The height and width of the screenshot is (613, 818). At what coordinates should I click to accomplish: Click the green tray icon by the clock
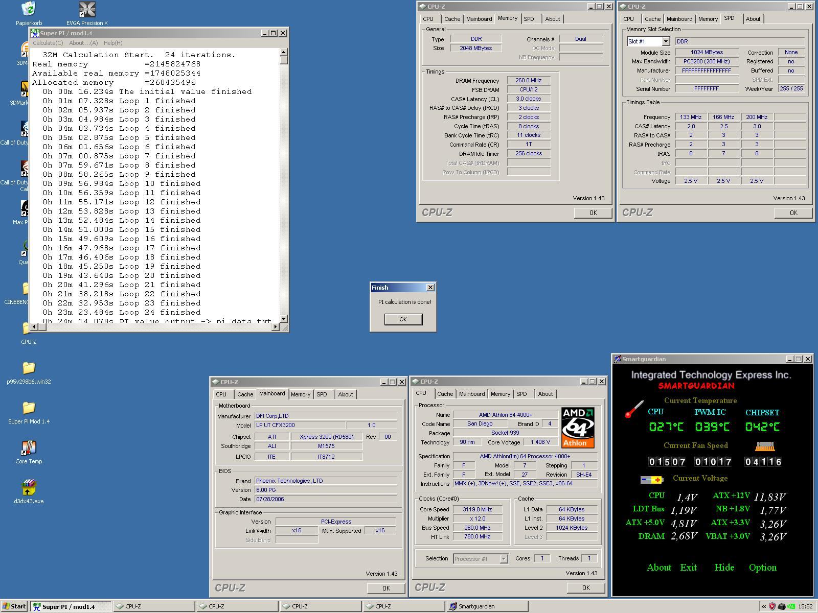click(791, 606)
